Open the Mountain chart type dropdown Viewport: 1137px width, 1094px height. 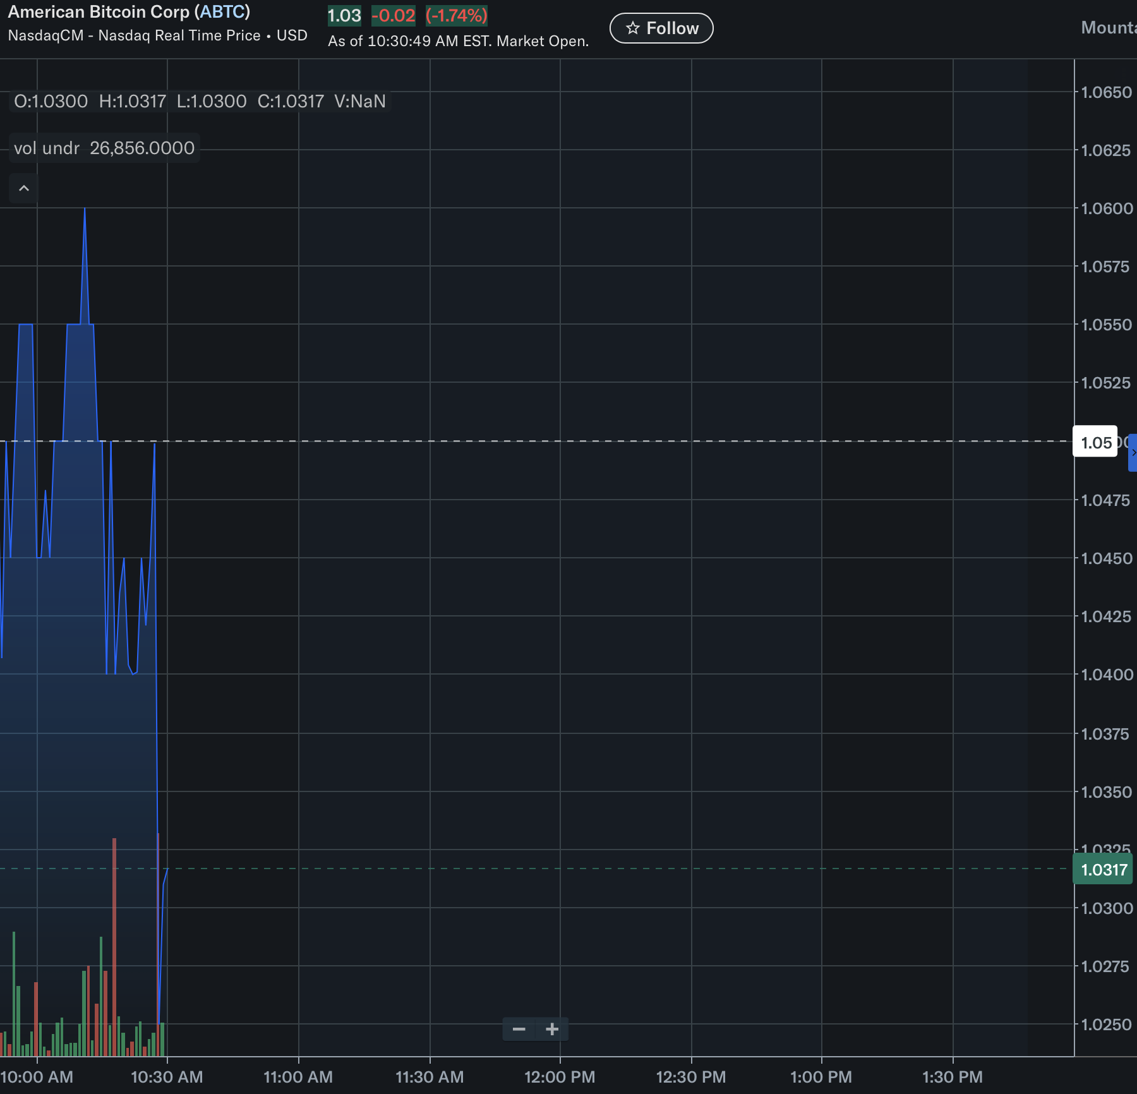(x=1108, y=28)
